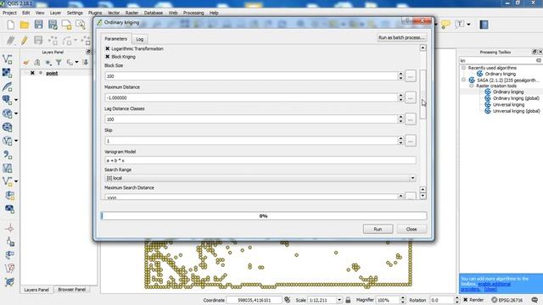Open the composer manager icon

[x=81, y=25]
